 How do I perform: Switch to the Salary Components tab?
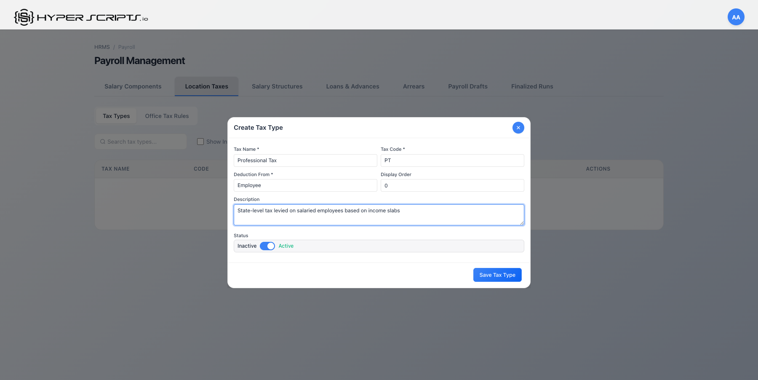133,86
